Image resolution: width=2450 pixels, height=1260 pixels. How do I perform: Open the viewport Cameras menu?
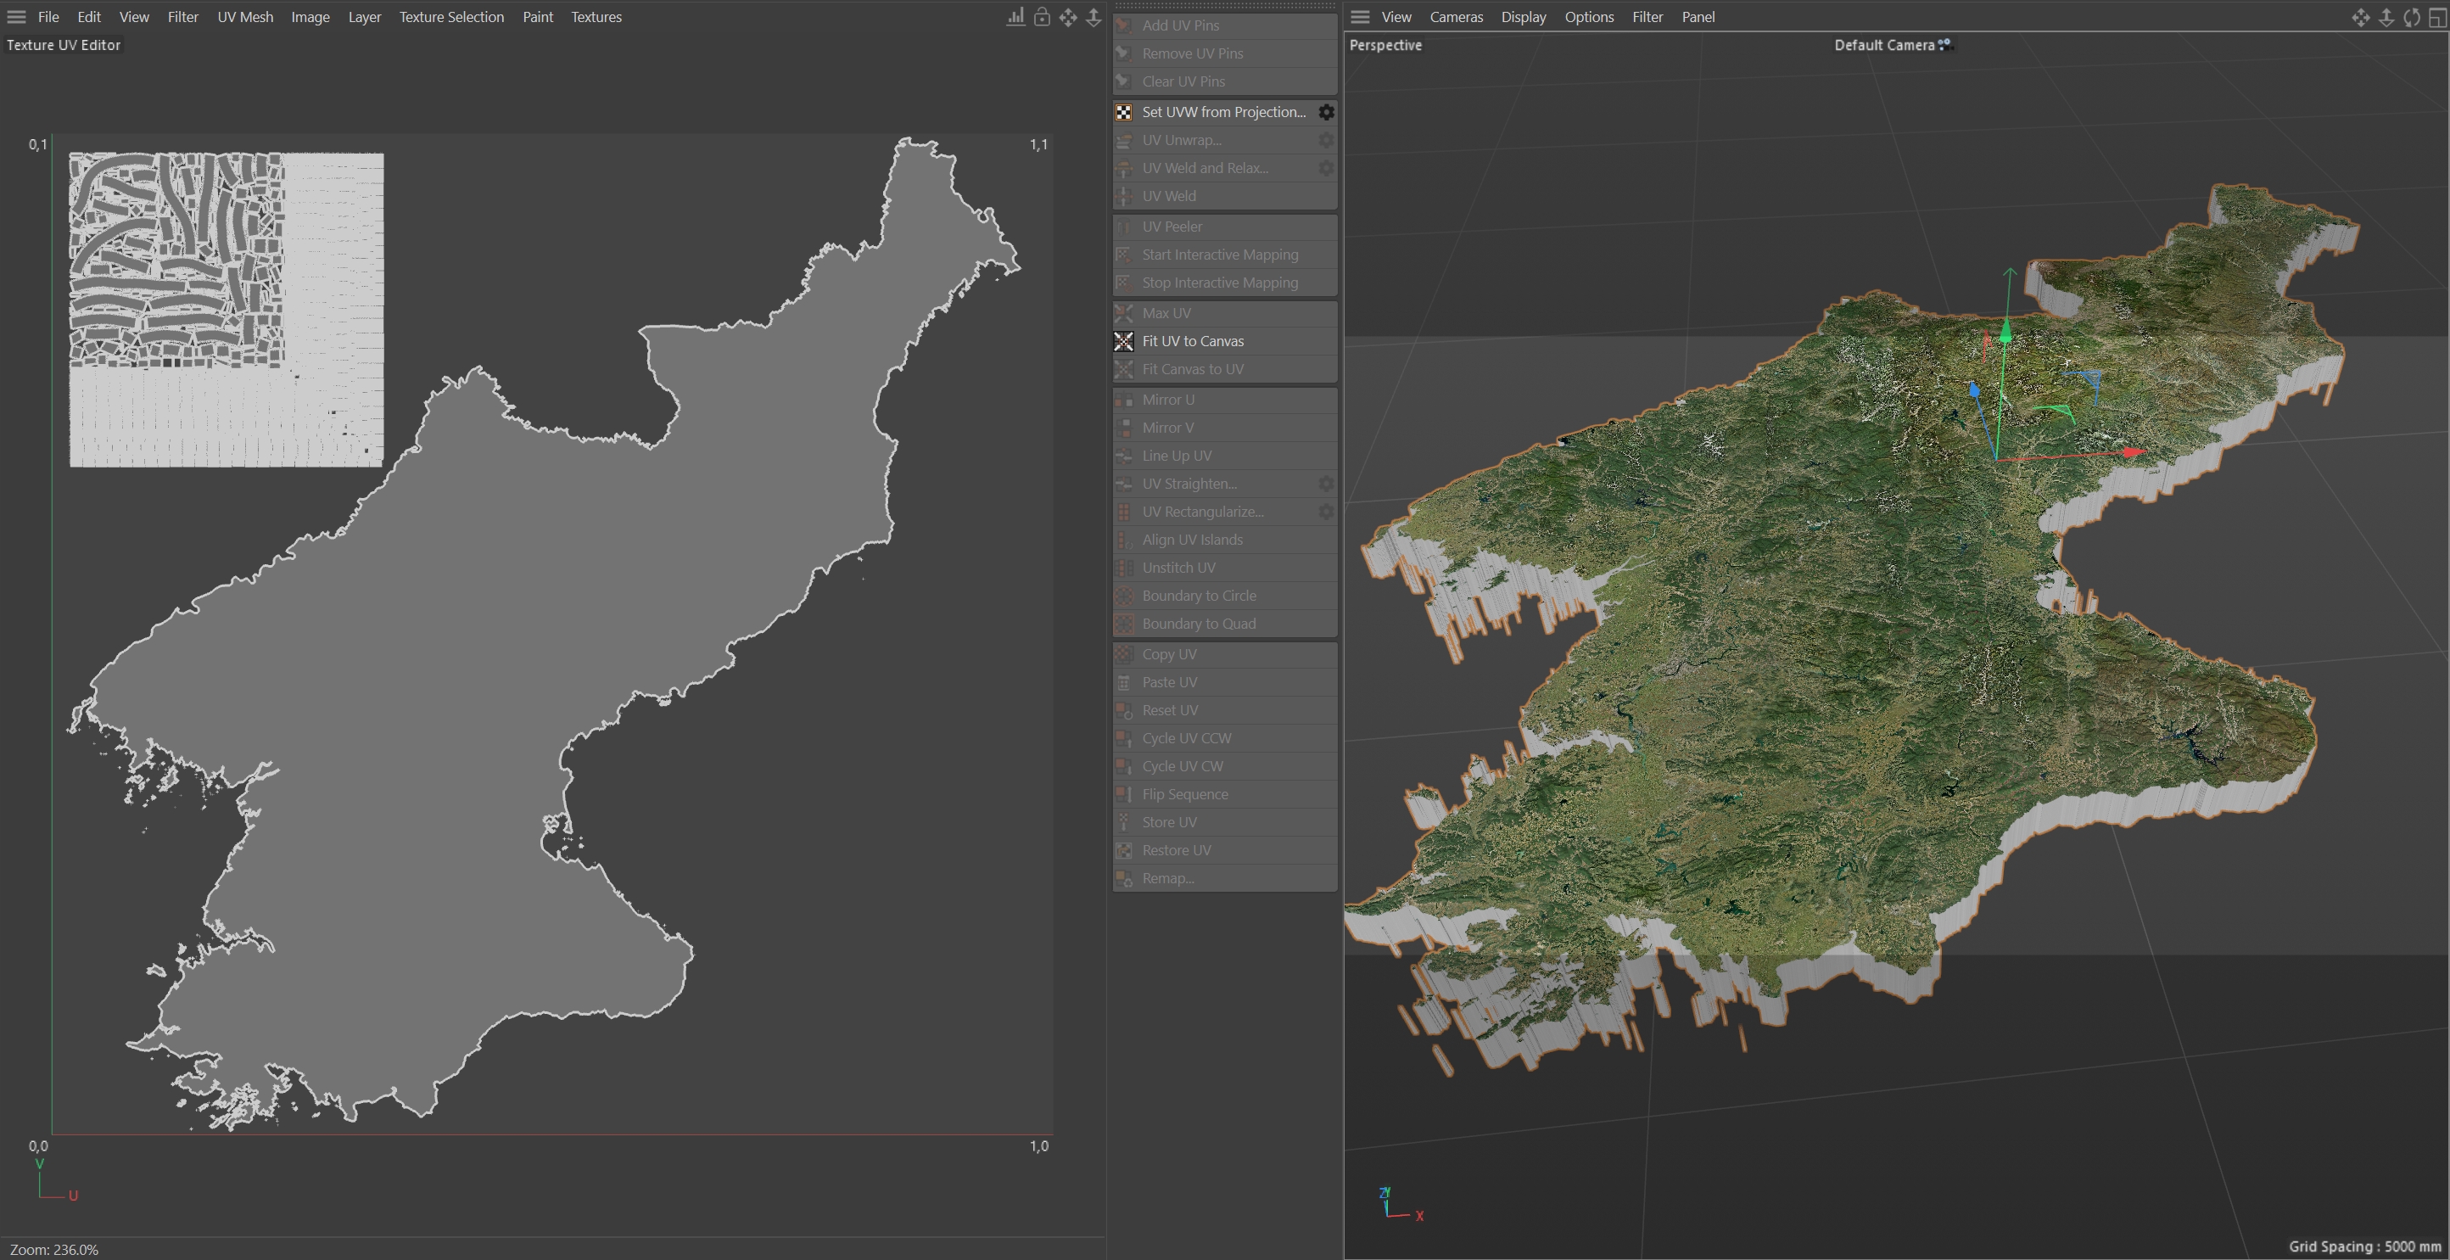click(x=1455, y=17)
